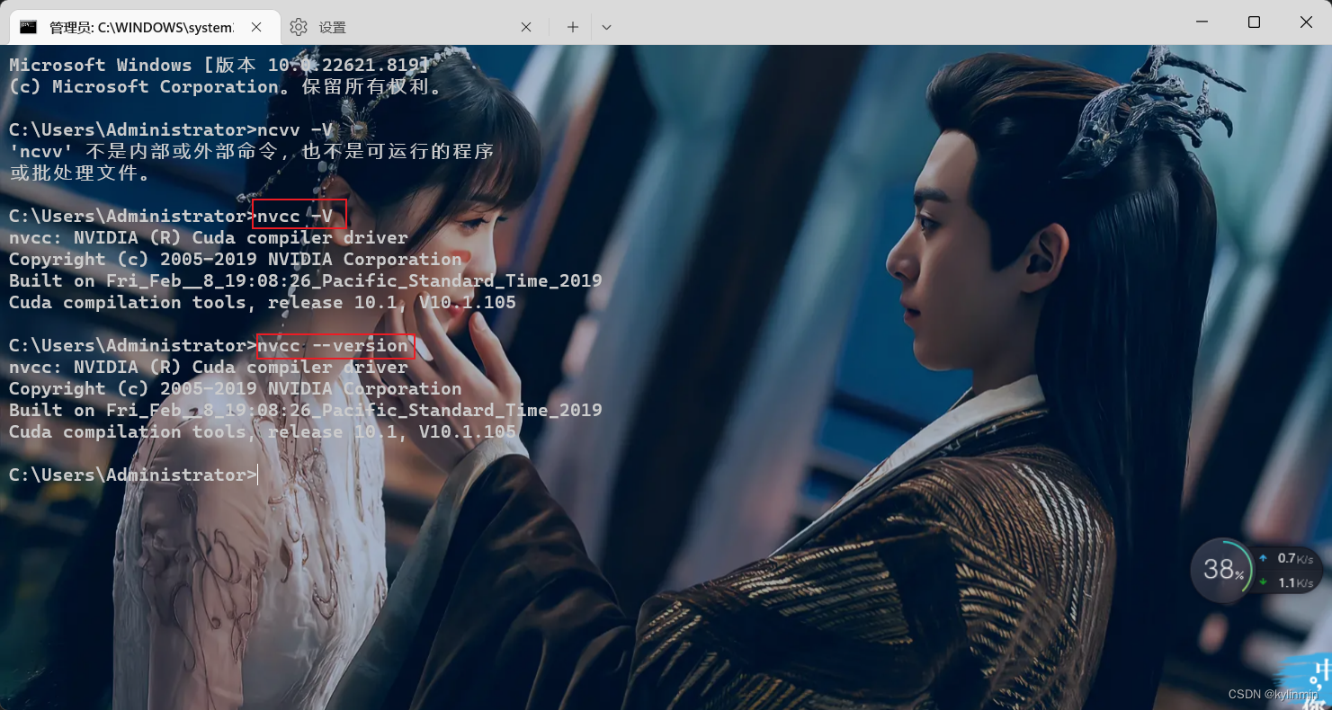Click the 'ncvv' 不是内部或外部命令 error line

coord(251,151)
